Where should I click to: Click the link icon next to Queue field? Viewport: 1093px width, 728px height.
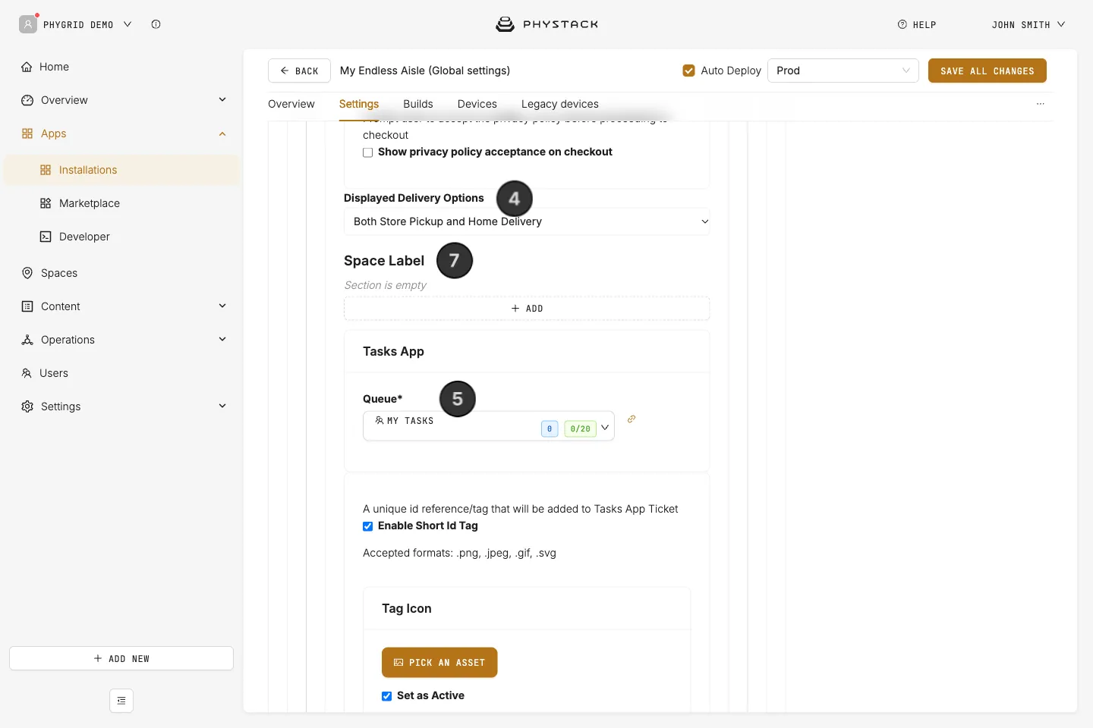pos(632,419)
